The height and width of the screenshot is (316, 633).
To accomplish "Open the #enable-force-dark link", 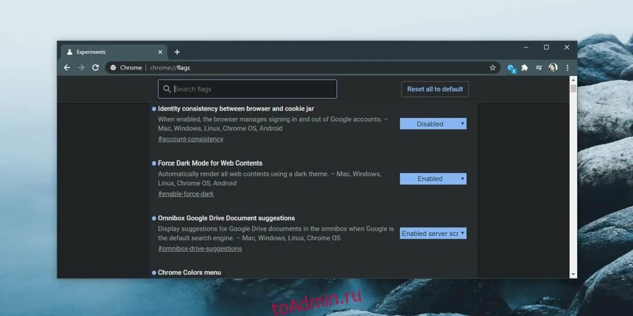I will pos(186,193).
